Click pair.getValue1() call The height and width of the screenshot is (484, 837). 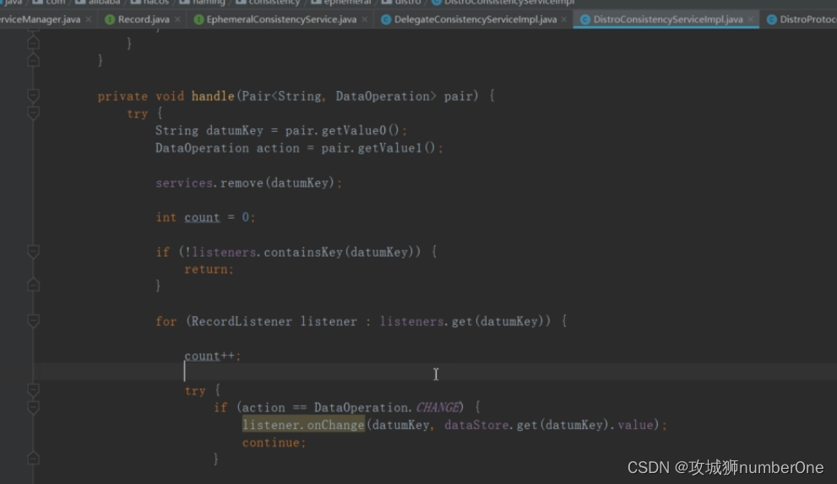378,148
